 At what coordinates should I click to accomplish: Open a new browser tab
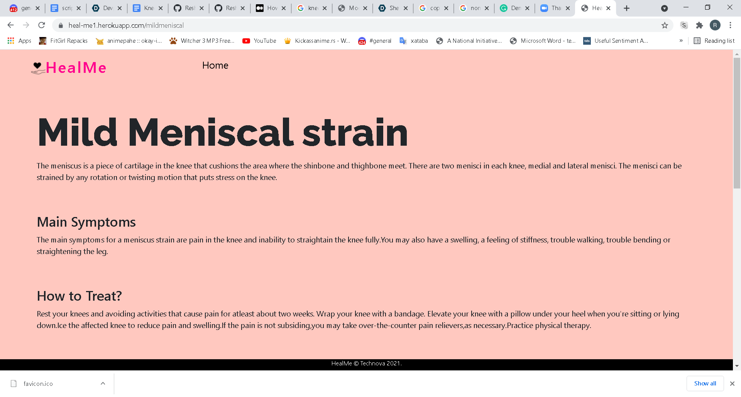627,8
